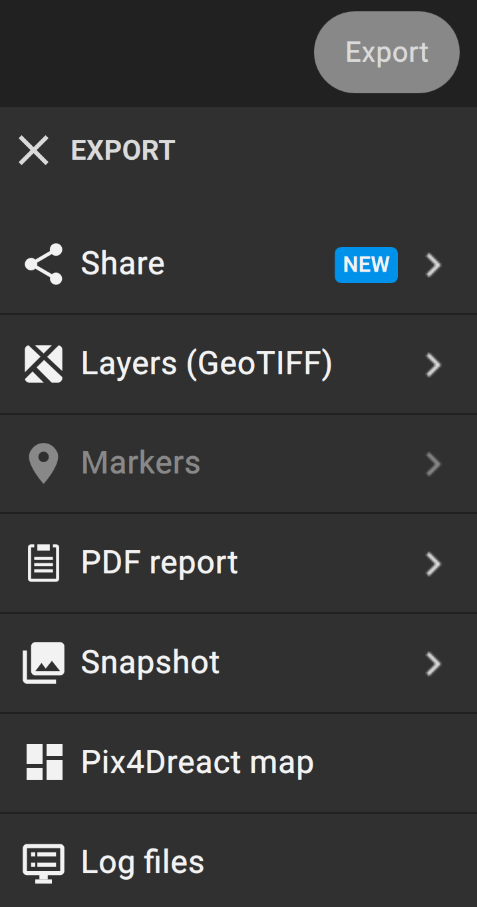Expand the Layers (GeoTIFF) export options
The height and width of the screenshot is (907, 477).
(x=433, y=365)
